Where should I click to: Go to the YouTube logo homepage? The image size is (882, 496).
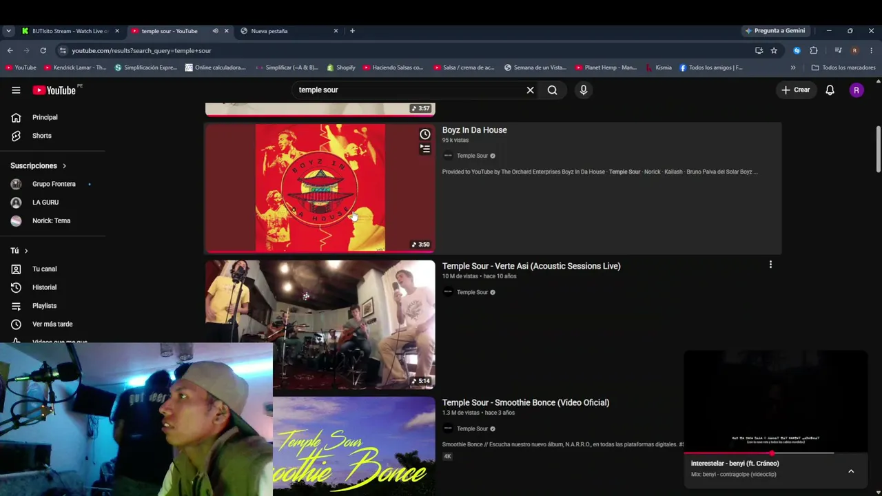[x=54, y=90]
